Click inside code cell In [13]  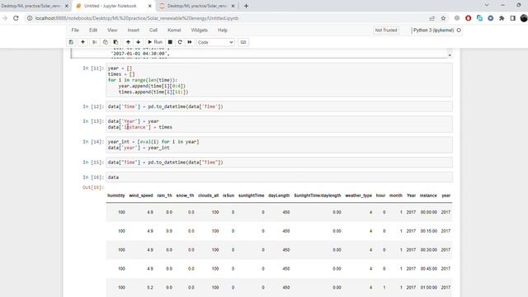coord(279,125)
